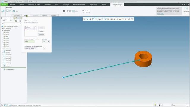Image resolution: width=190 pixels, height=107 pixels.
Task: Expand the Annotations tree node
Action: click(2, 30)
